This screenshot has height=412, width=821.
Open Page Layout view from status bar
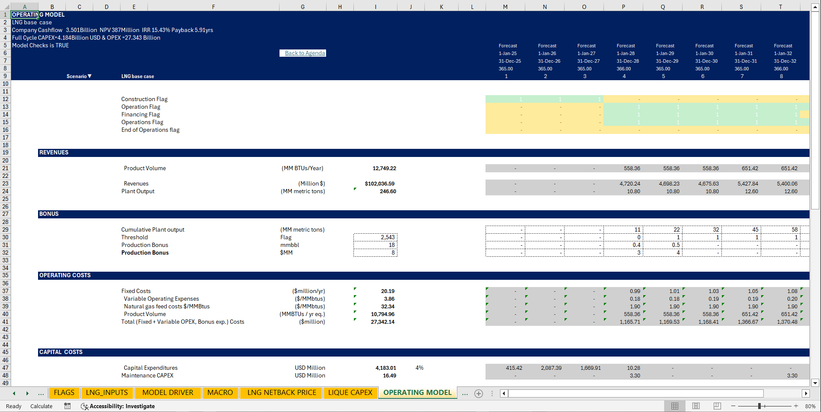(696, 406)
